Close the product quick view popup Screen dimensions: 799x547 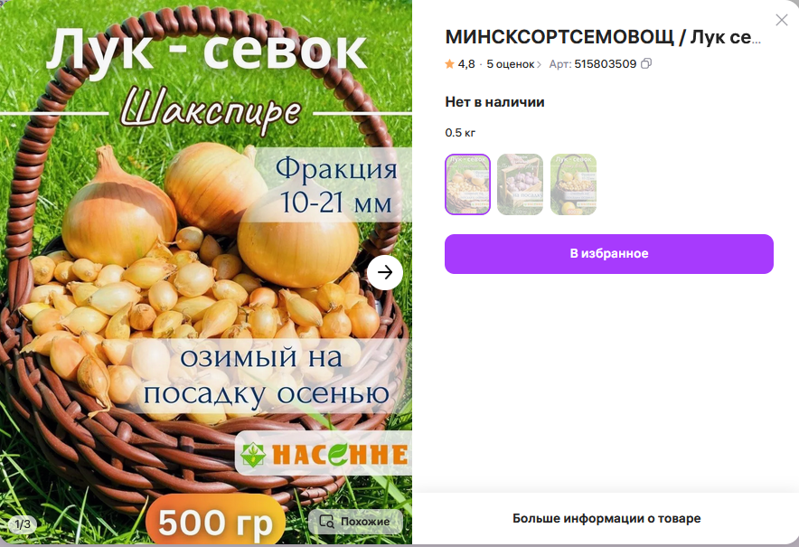click(x=781, y=20)
